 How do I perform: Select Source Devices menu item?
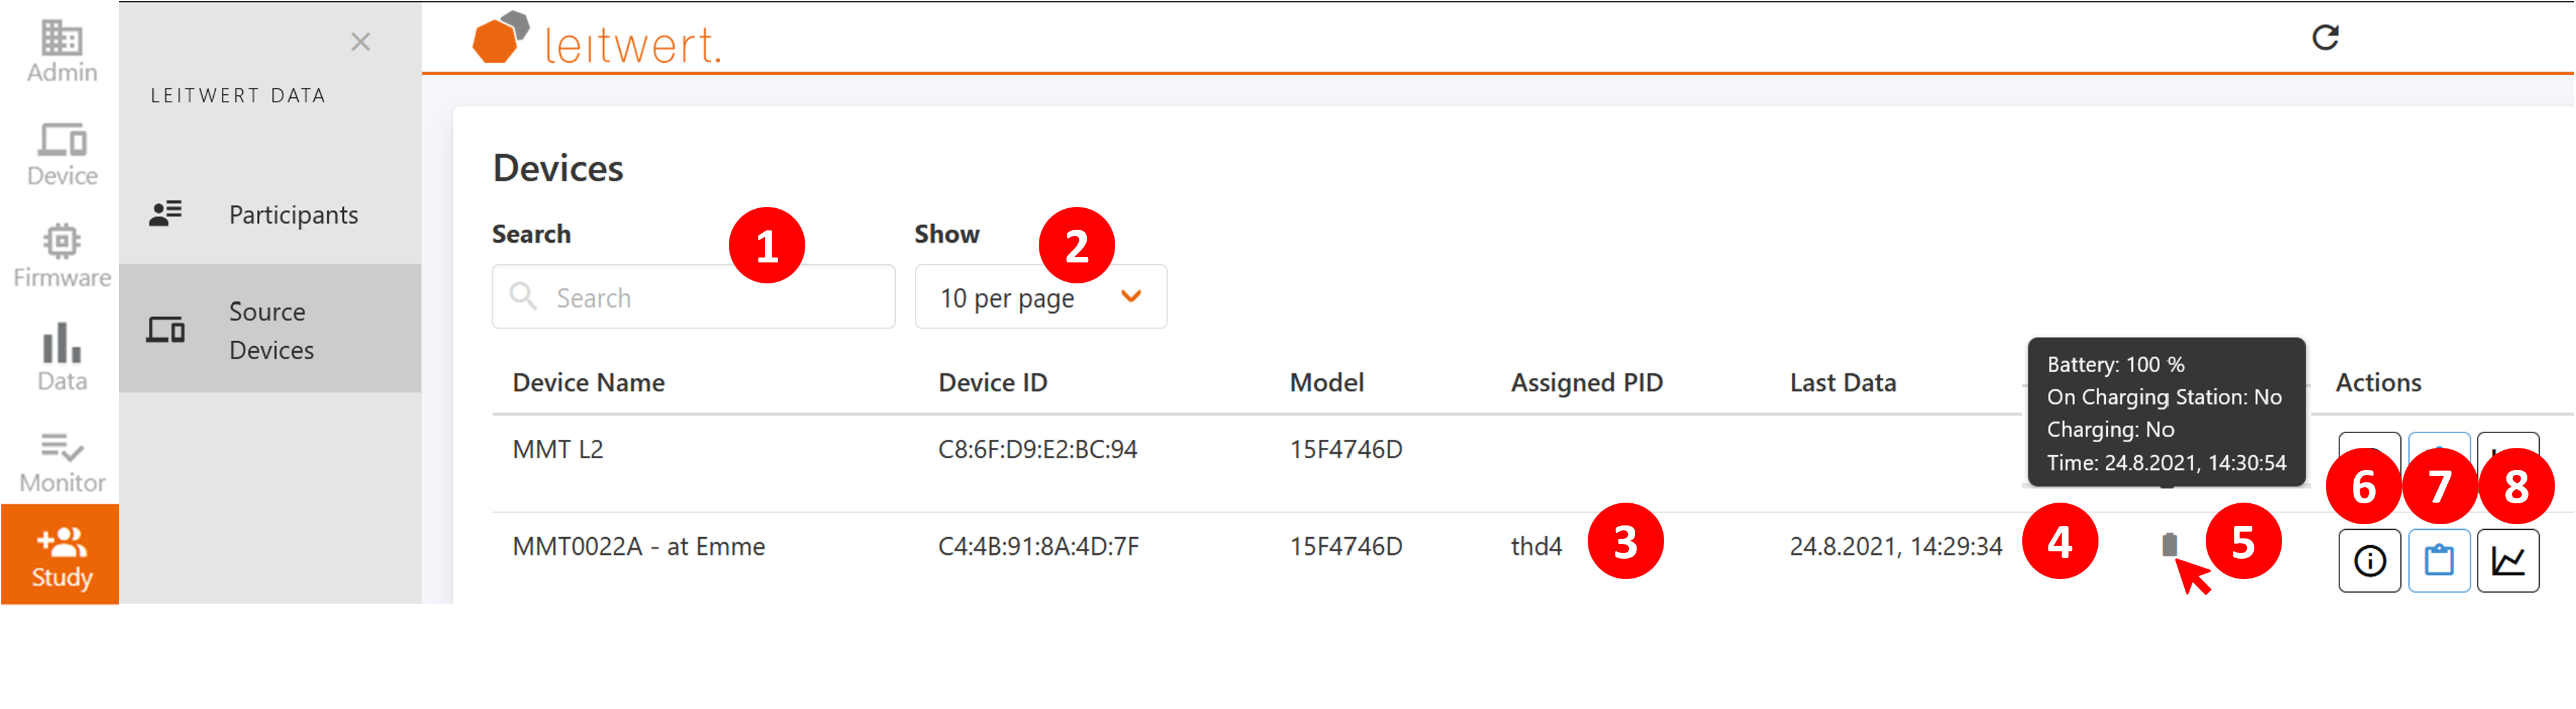[271, 330]
